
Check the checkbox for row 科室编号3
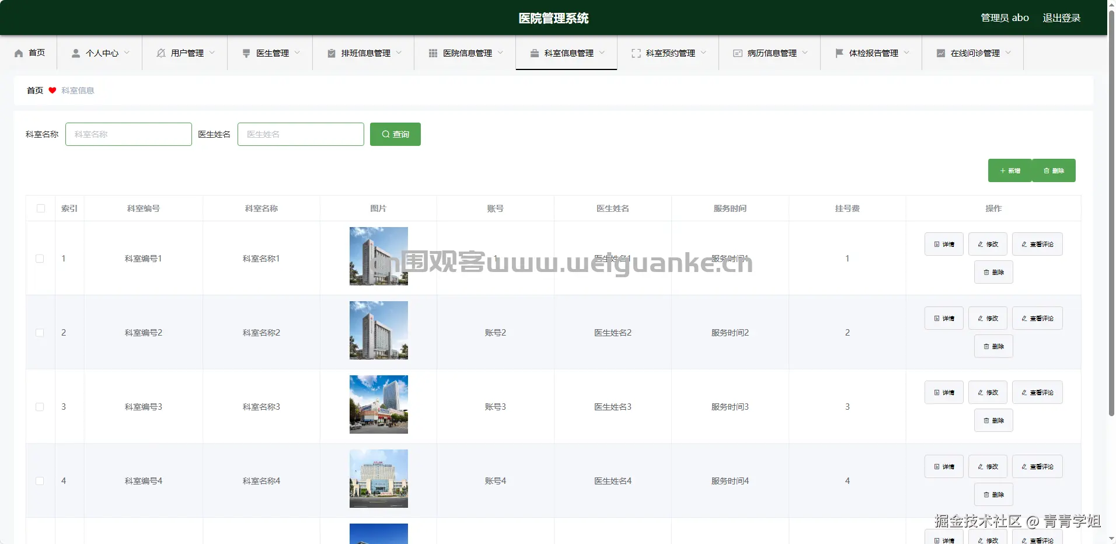(40, 407)
